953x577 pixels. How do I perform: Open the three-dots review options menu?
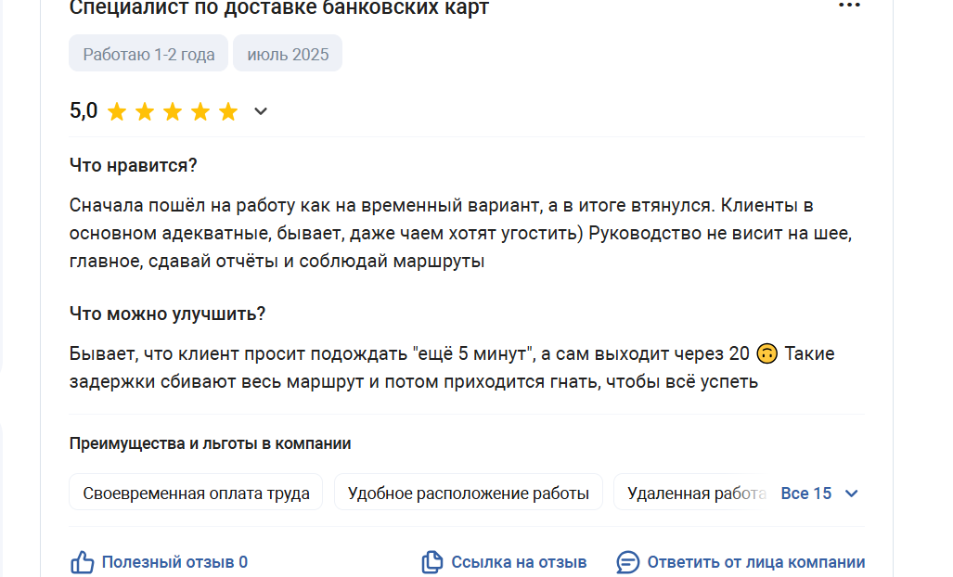[x=849, y=5]
